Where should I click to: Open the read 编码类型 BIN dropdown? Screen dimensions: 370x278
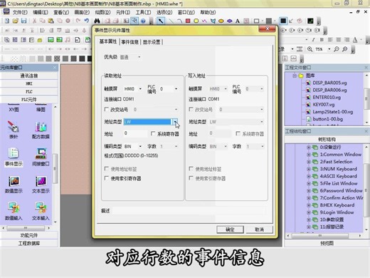pyautogui.click(x=140, y=146)
